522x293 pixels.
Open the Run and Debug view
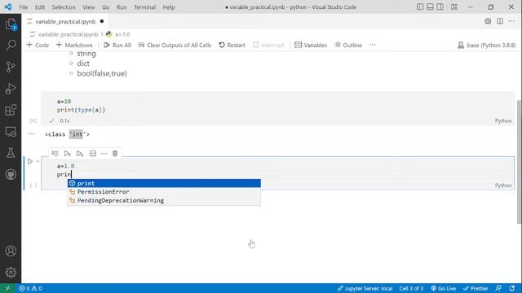point(11,89)
